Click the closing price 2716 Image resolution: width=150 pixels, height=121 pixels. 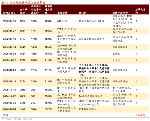coord(23,60)
